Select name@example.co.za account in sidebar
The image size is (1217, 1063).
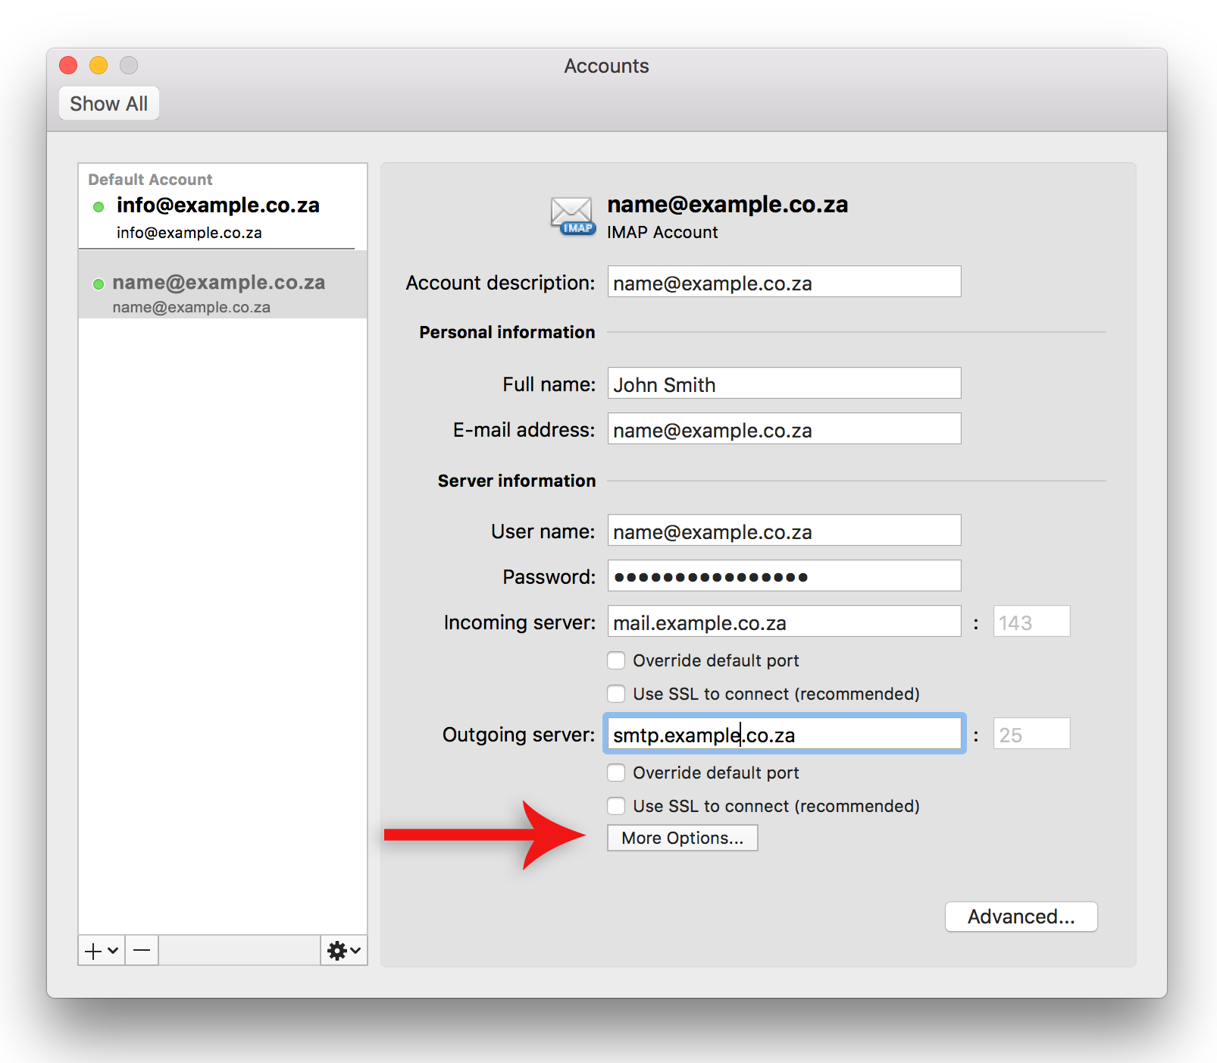coord(218,293)
